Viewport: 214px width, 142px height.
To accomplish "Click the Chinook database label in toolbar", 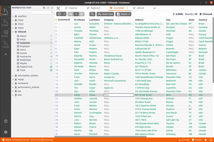I will point(206,14).
